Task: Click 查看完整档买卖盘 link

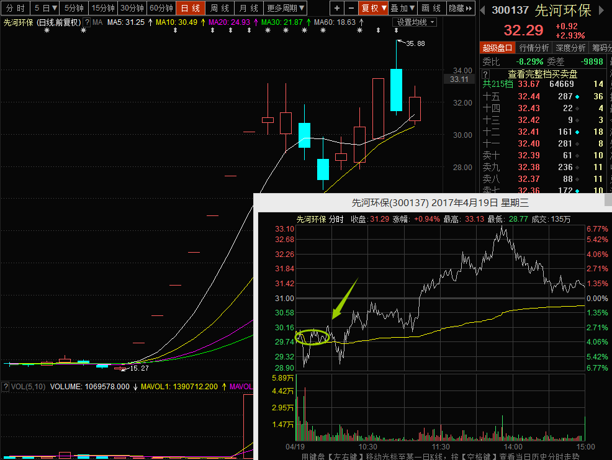Action: tap(542, 74)
